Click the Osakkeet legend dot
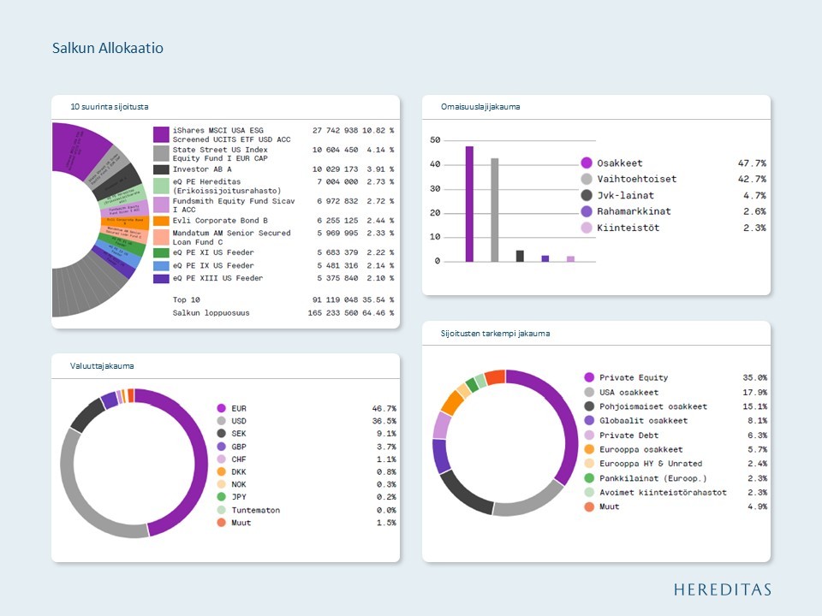This screenshot has height=616, width=822. tap(587, 163)
